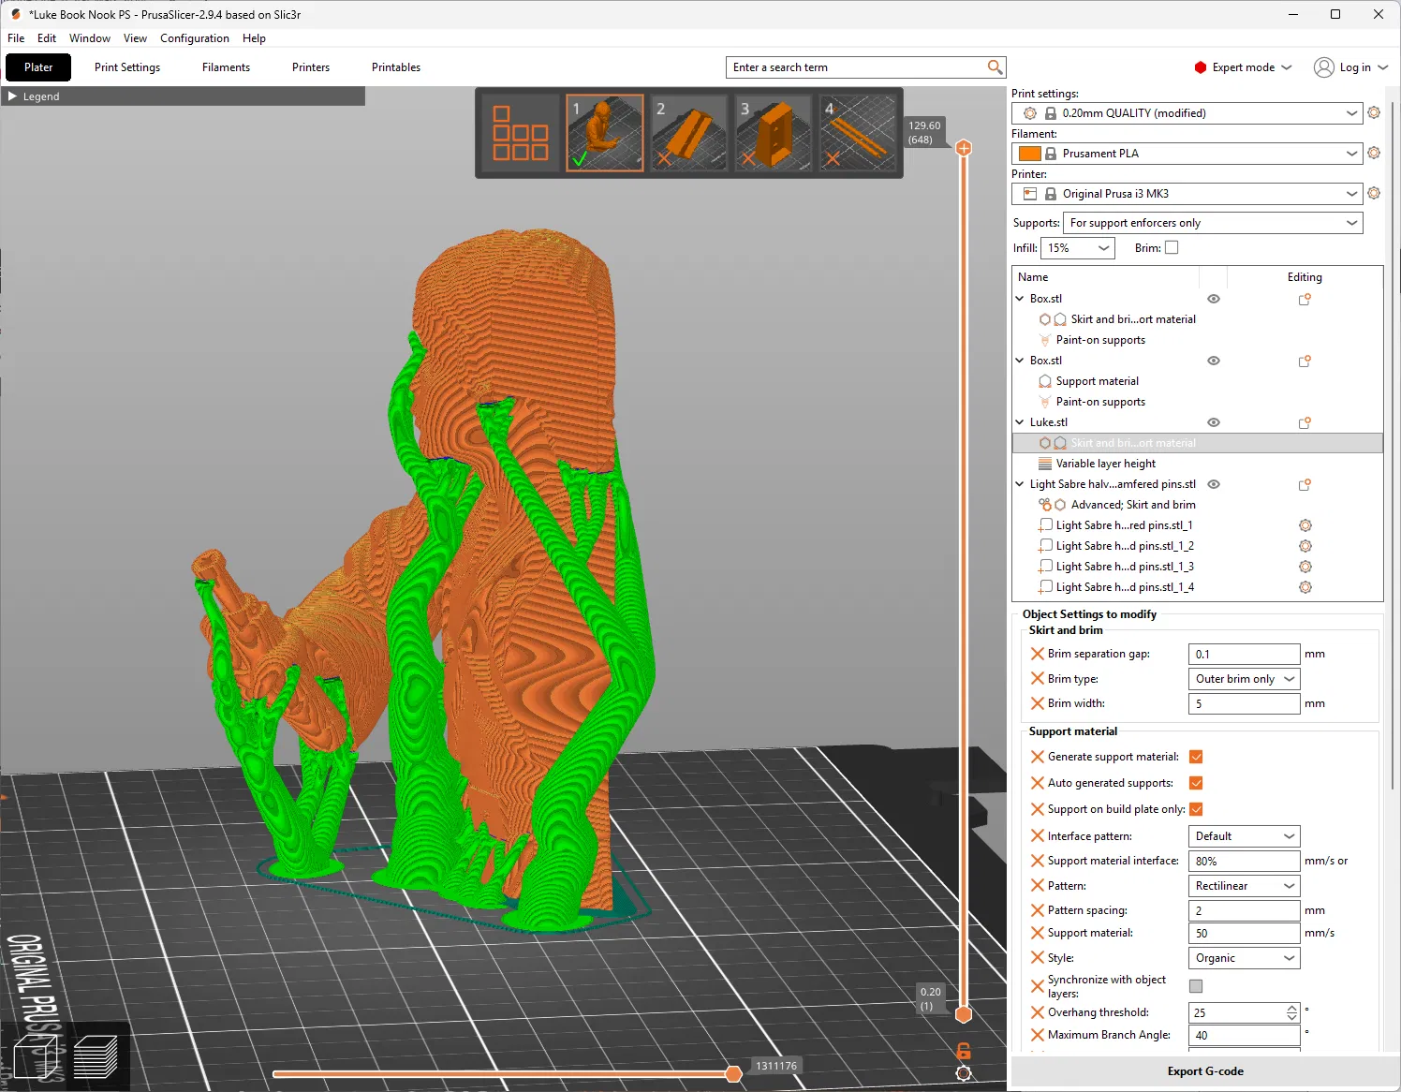Screen dimensions: 1401x1092
Task: Click edit icon for Luke.stl
Action: coord(1305,422)
